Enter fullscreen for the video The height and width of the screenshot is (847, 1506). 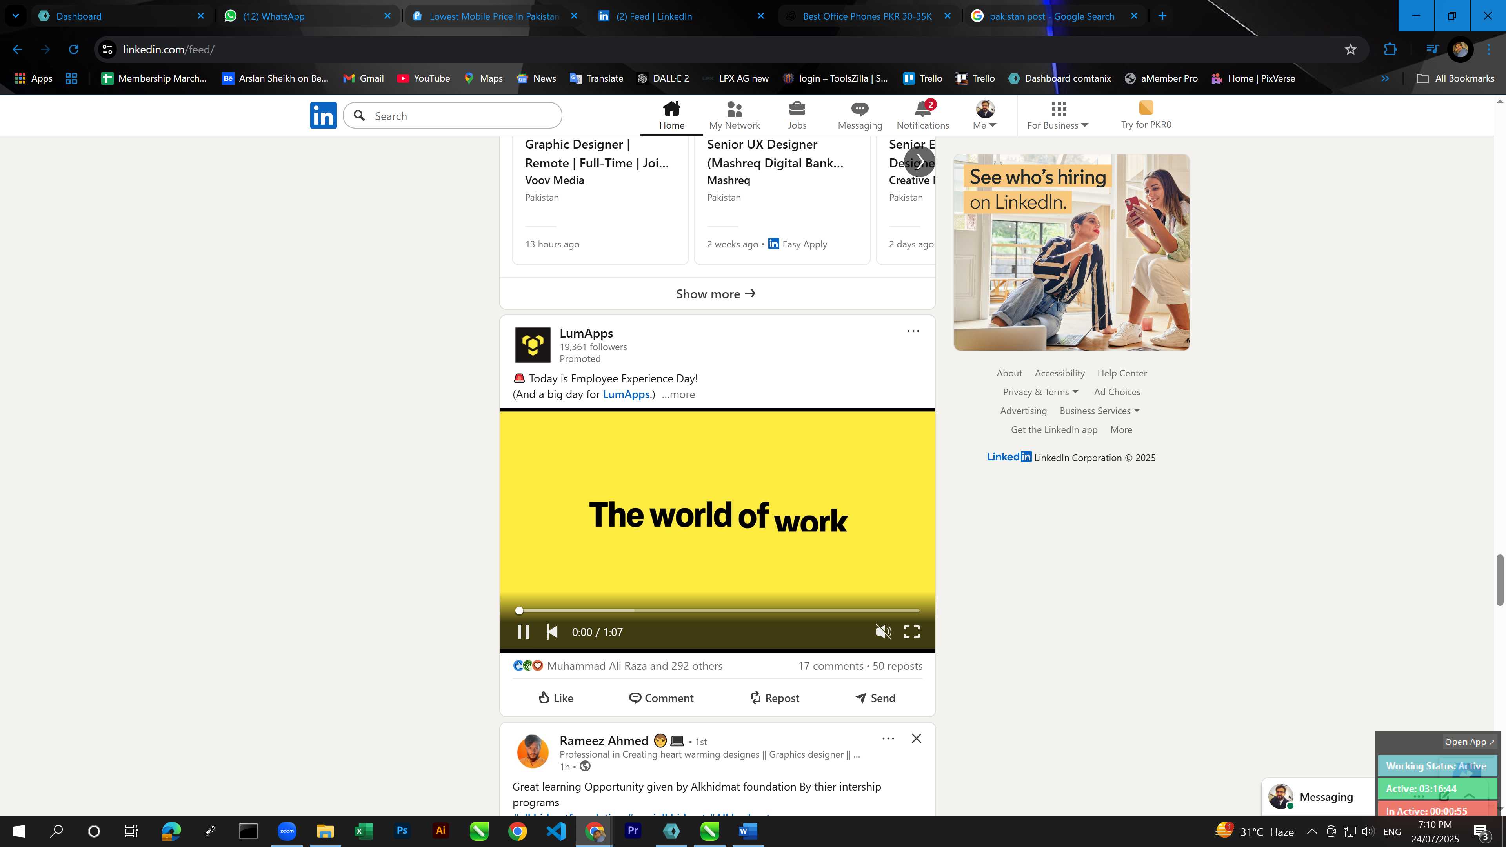(x=911, y=632)
